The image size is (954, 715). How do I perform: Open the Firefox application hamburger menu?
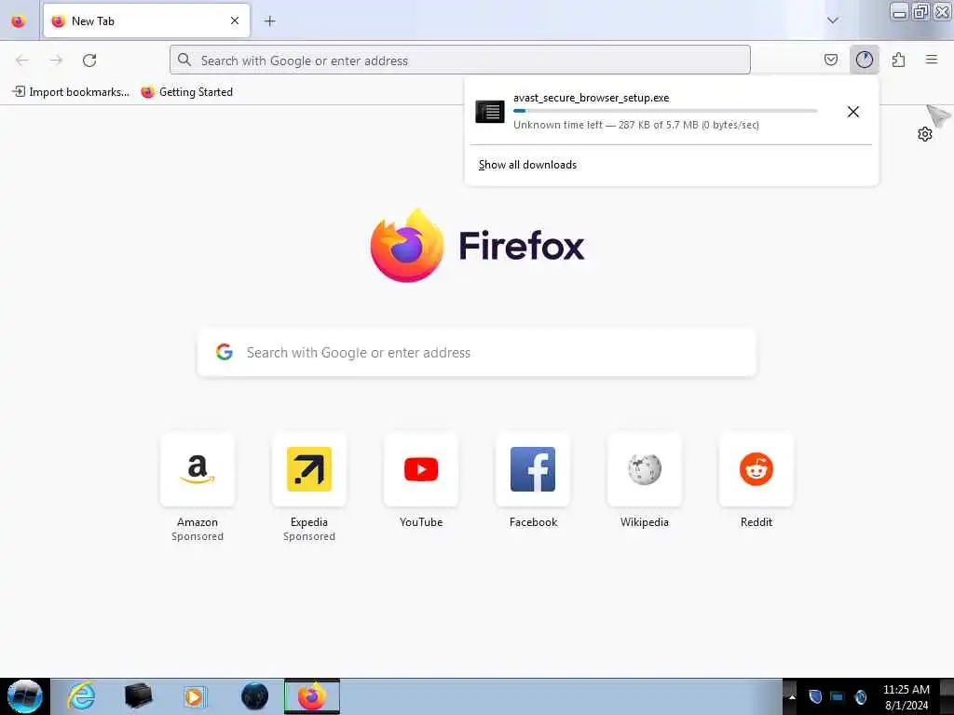(932, 60)
